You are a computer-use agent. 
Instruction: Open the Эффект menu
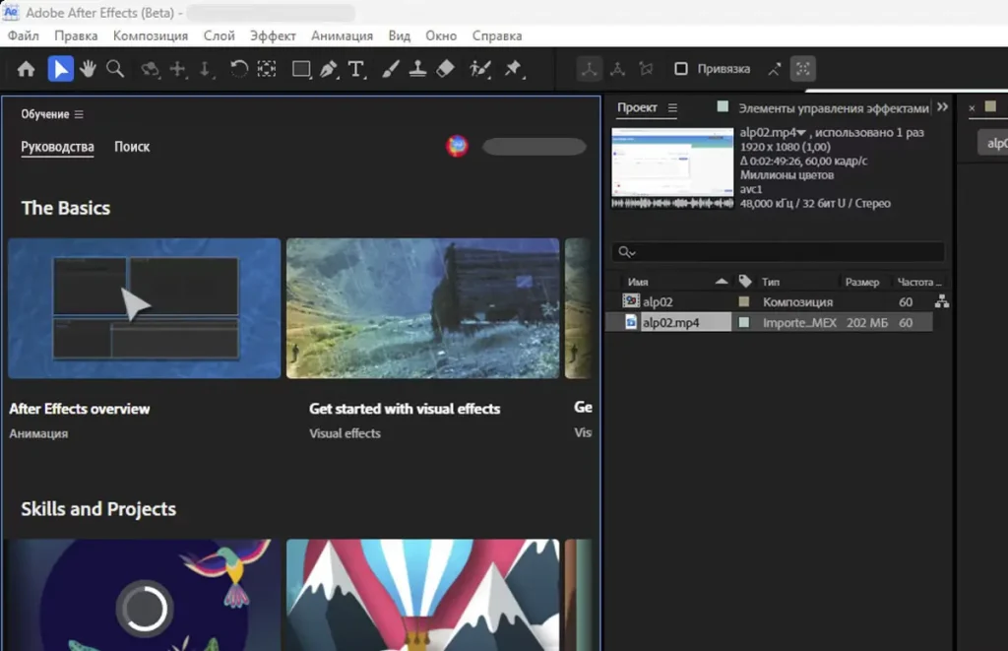273,35
